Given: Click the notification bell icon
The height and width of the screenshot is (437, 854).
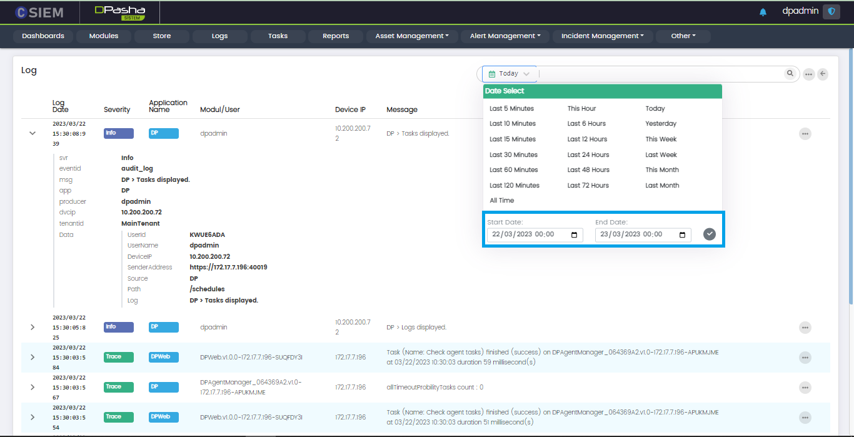Looking at the screenshot, I should click(763, 12).
